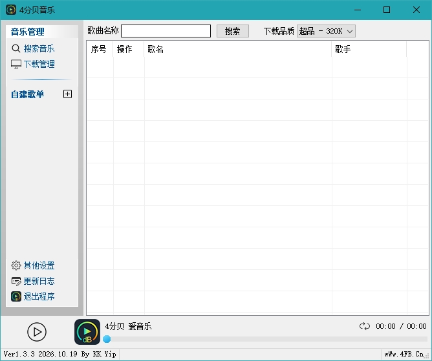432x361 pixels.
Task: Click the 操作 column header
Action: coord(129,49)
